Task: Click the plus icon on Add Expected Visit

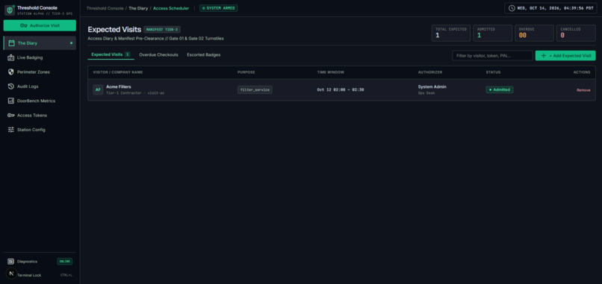Action: pyautogui.click(x=543, y=56)
